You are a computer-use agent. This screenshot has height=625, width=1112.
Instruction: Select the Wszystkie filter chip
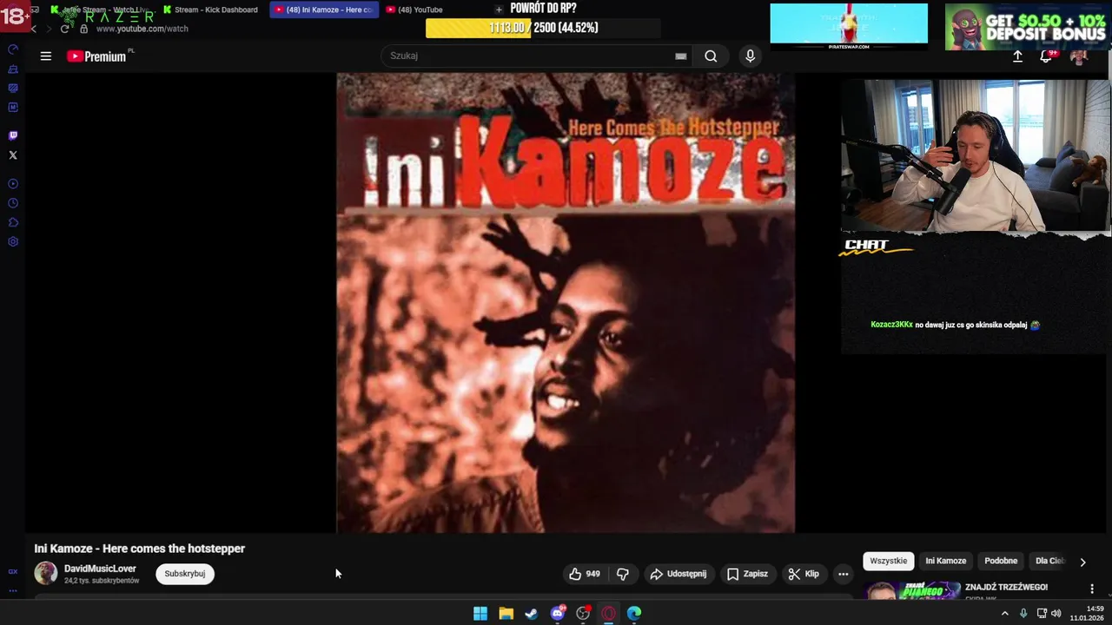tap(889, 561)
